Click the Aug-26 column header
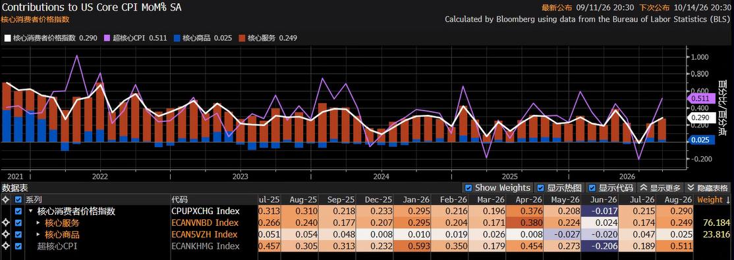734x260 pixels. [x=679, y=200]
